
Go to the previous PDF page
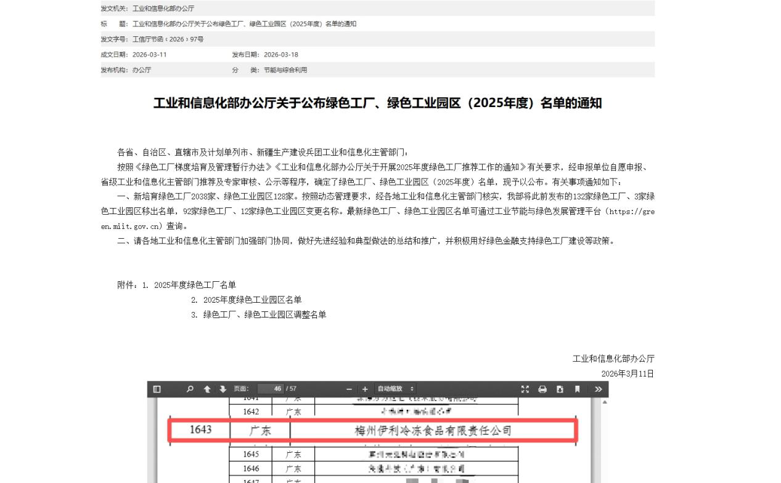pyautogui.click(x=206, y=389)
